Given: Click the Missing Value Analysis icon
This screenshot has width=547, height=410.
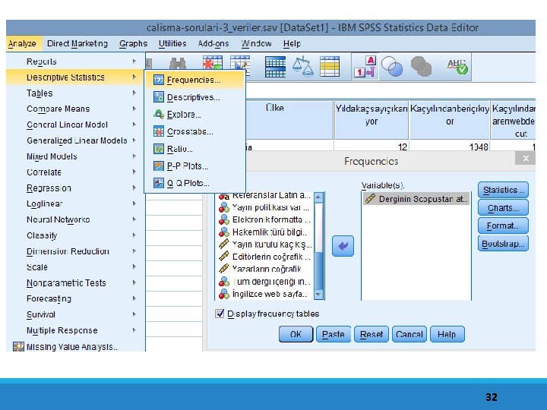Looking at the screenshot, I should pyautogui.click(x=18, y=346).
